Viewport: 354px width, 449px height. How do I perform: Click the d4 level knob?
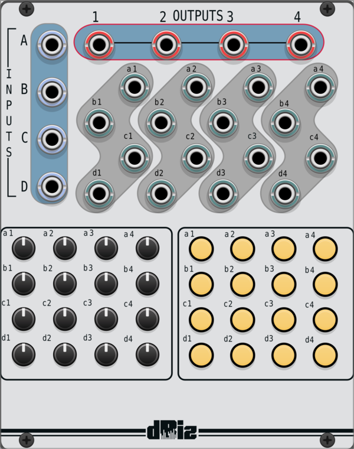tap(147, 354)
